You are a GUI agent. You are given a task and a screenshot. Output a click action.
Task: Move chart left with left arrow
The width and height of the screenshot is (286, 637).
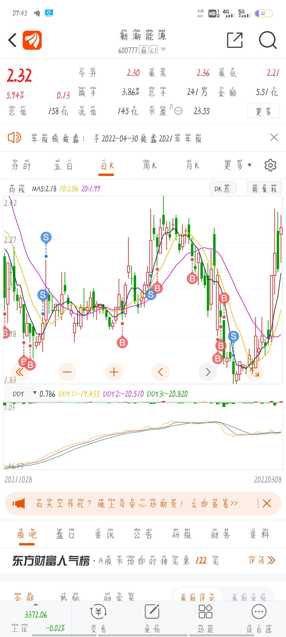click(161, 372)
